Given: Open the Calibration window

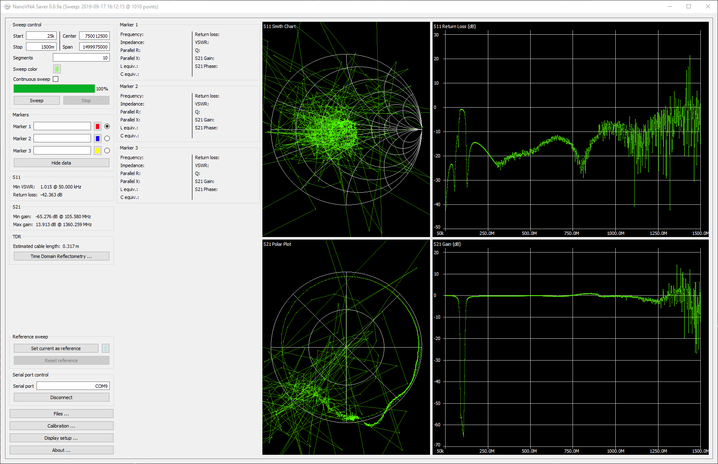Looking at the screenshot, I should pyautogui.click(x=61, y=426).
